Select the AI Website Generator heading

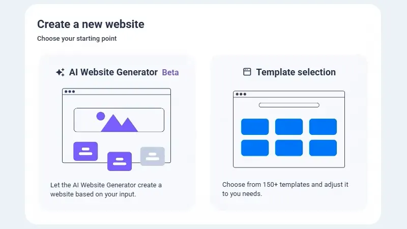[x=113, y=72]
